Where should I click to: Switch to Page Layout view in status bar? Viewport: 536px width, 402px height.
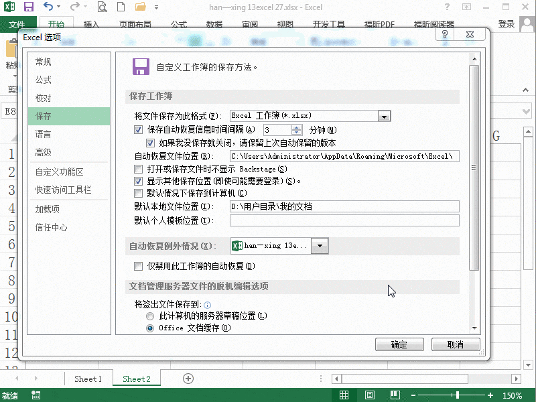pos(369,395)
